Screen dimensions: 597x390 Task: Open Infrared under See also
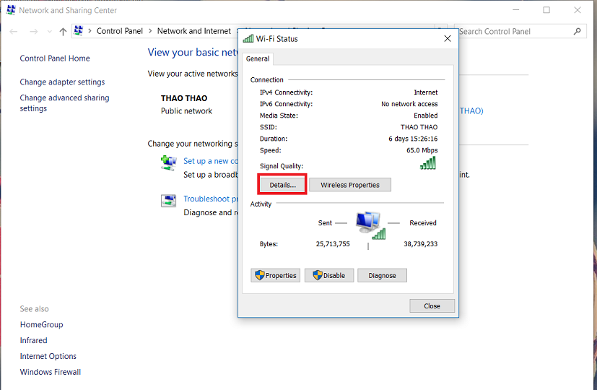click(33, 340)
